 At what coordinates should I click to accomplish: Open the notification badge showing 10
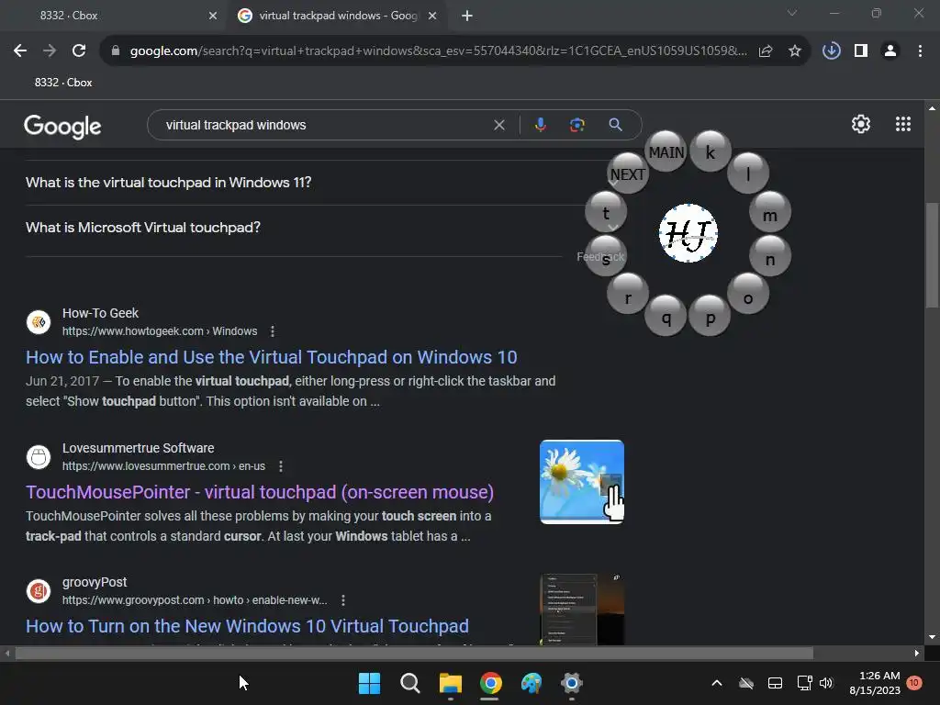914,683
